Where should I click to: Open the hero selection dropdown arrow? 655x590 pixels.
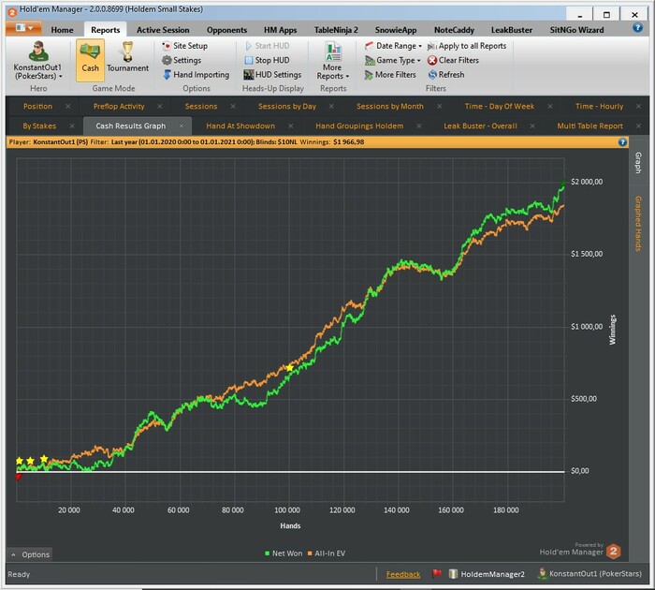61,76
